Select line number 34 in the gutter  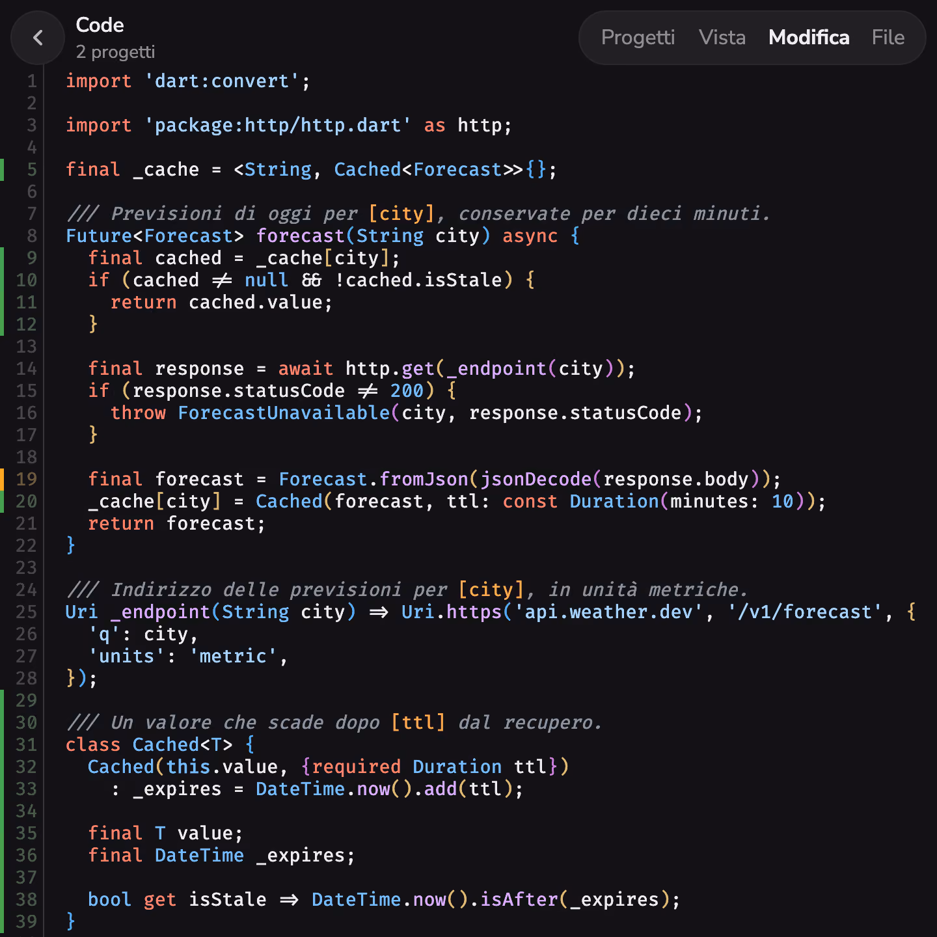(26, 811)
